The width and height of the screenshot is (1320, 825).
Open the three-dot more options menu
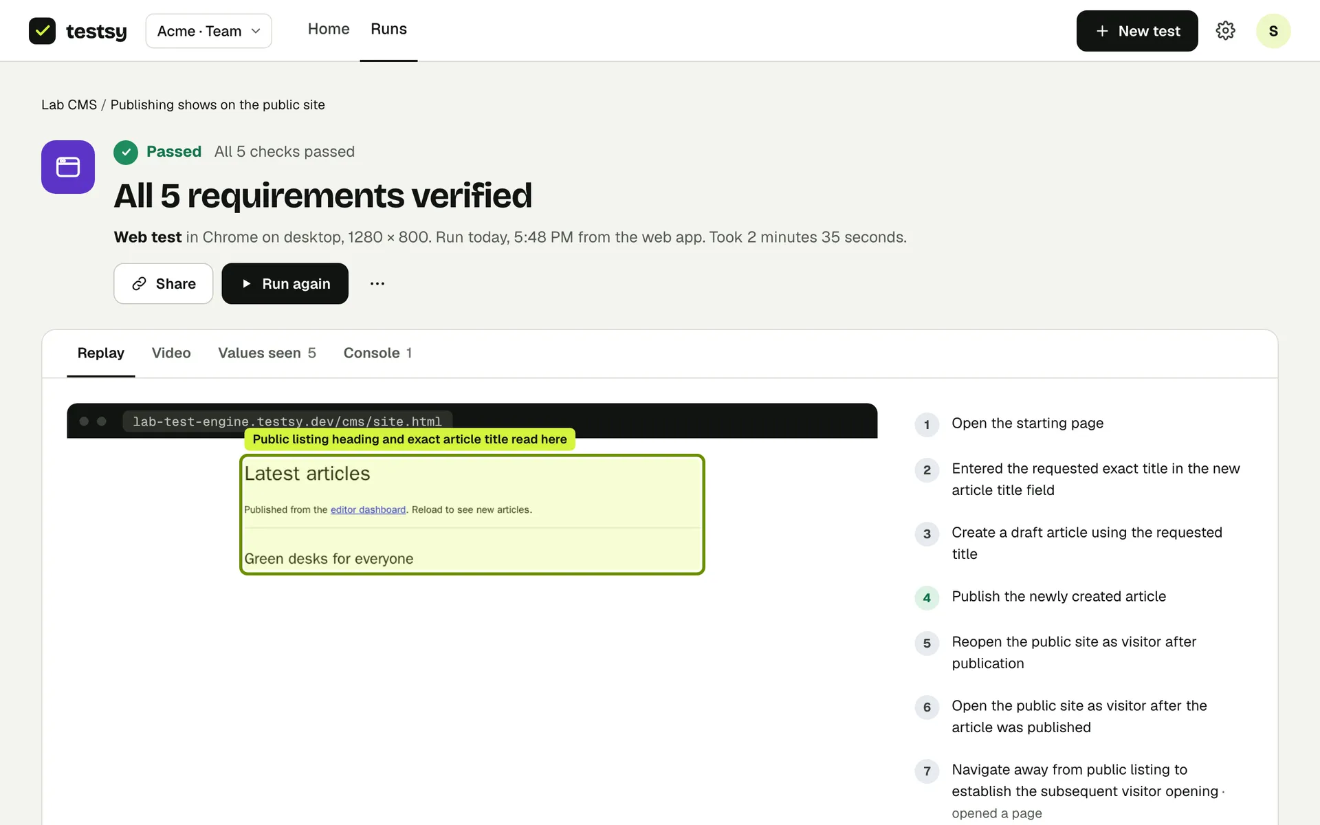(377, 283)
